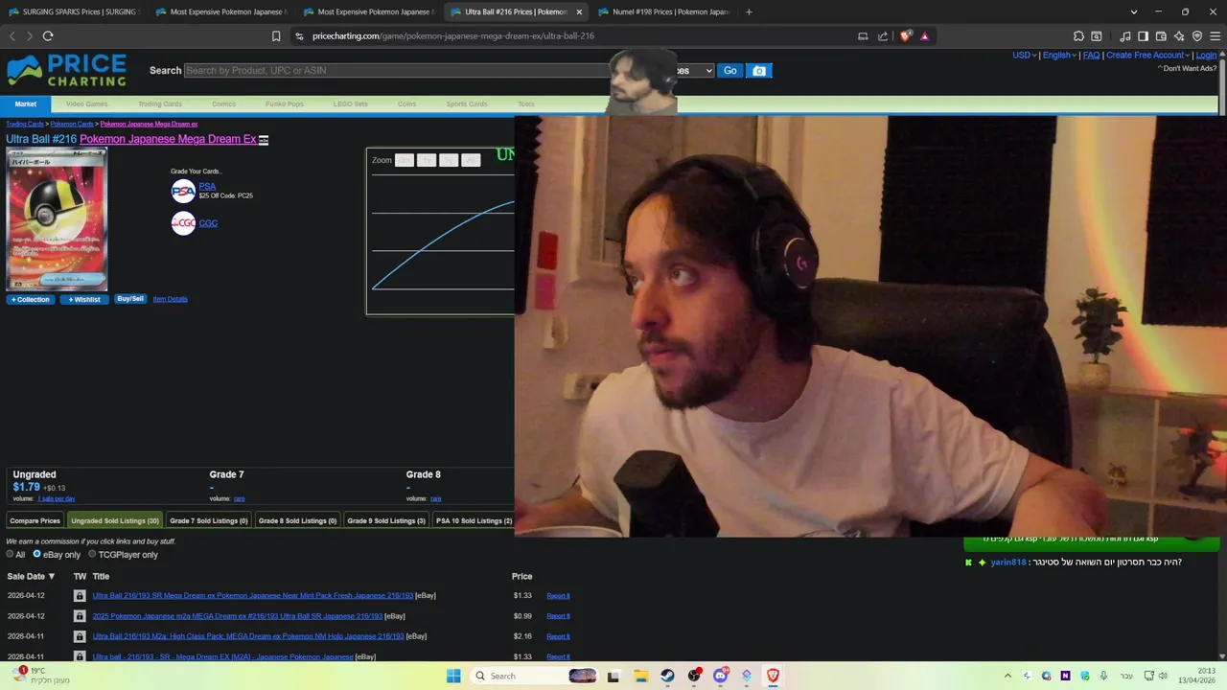
Task: Open the Grade 7 Sold Listings (0) tab
Action: point(209,520)
